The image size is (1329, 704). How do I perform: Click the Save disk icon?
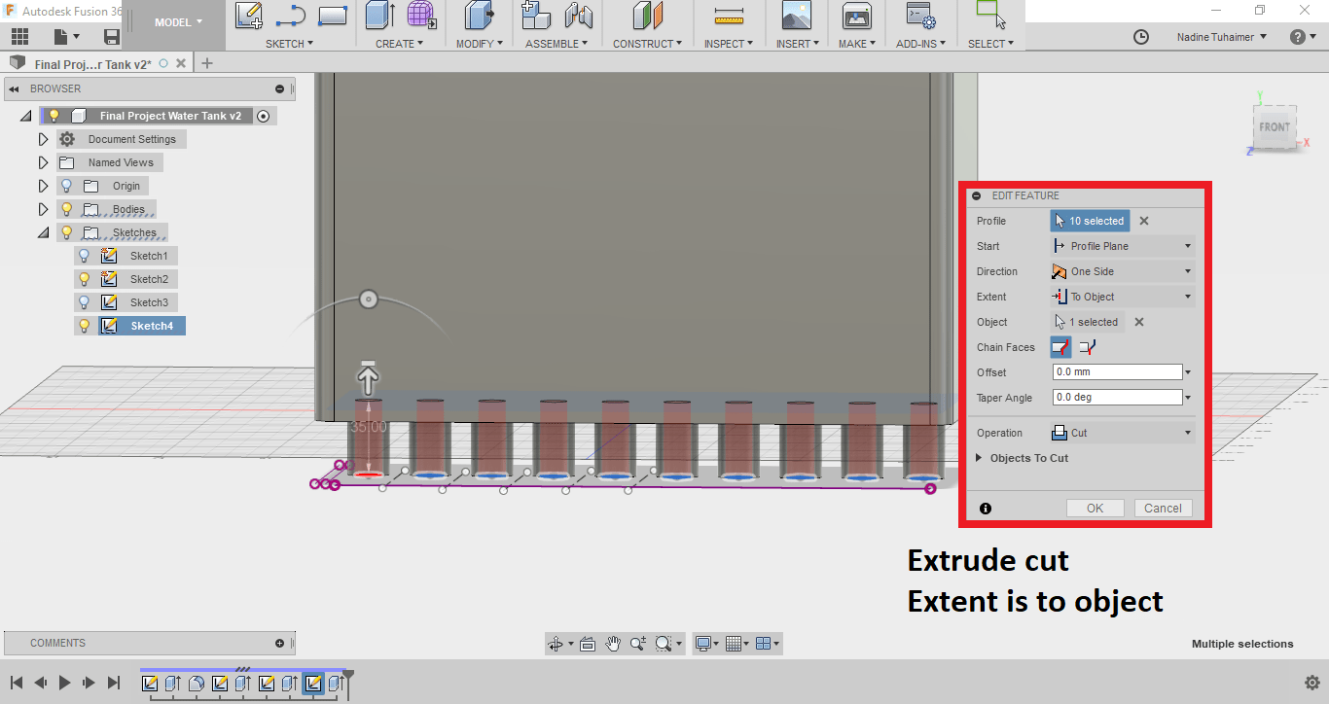[x=112, y=37]
